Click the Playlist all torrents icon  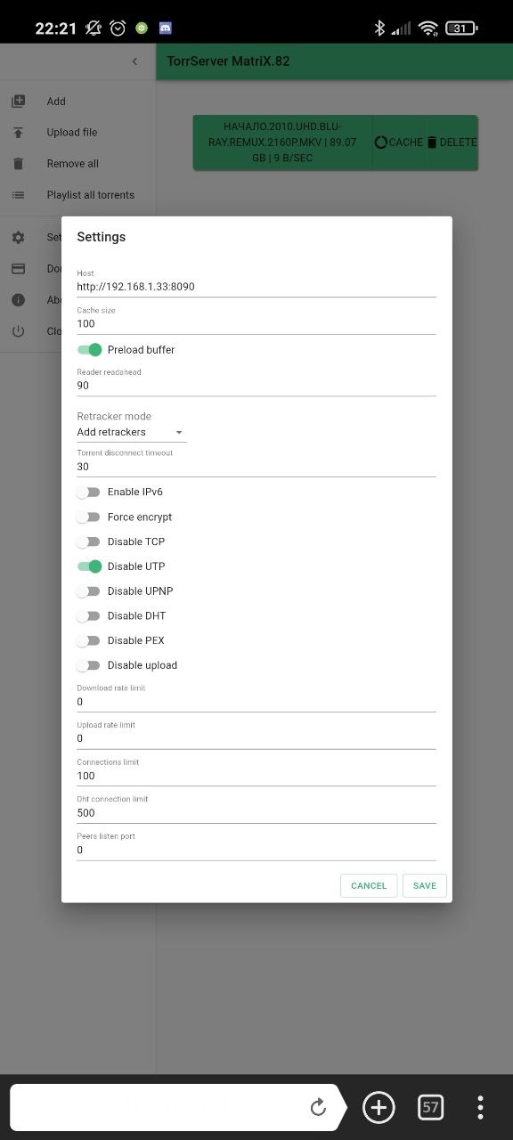[19, 195]
